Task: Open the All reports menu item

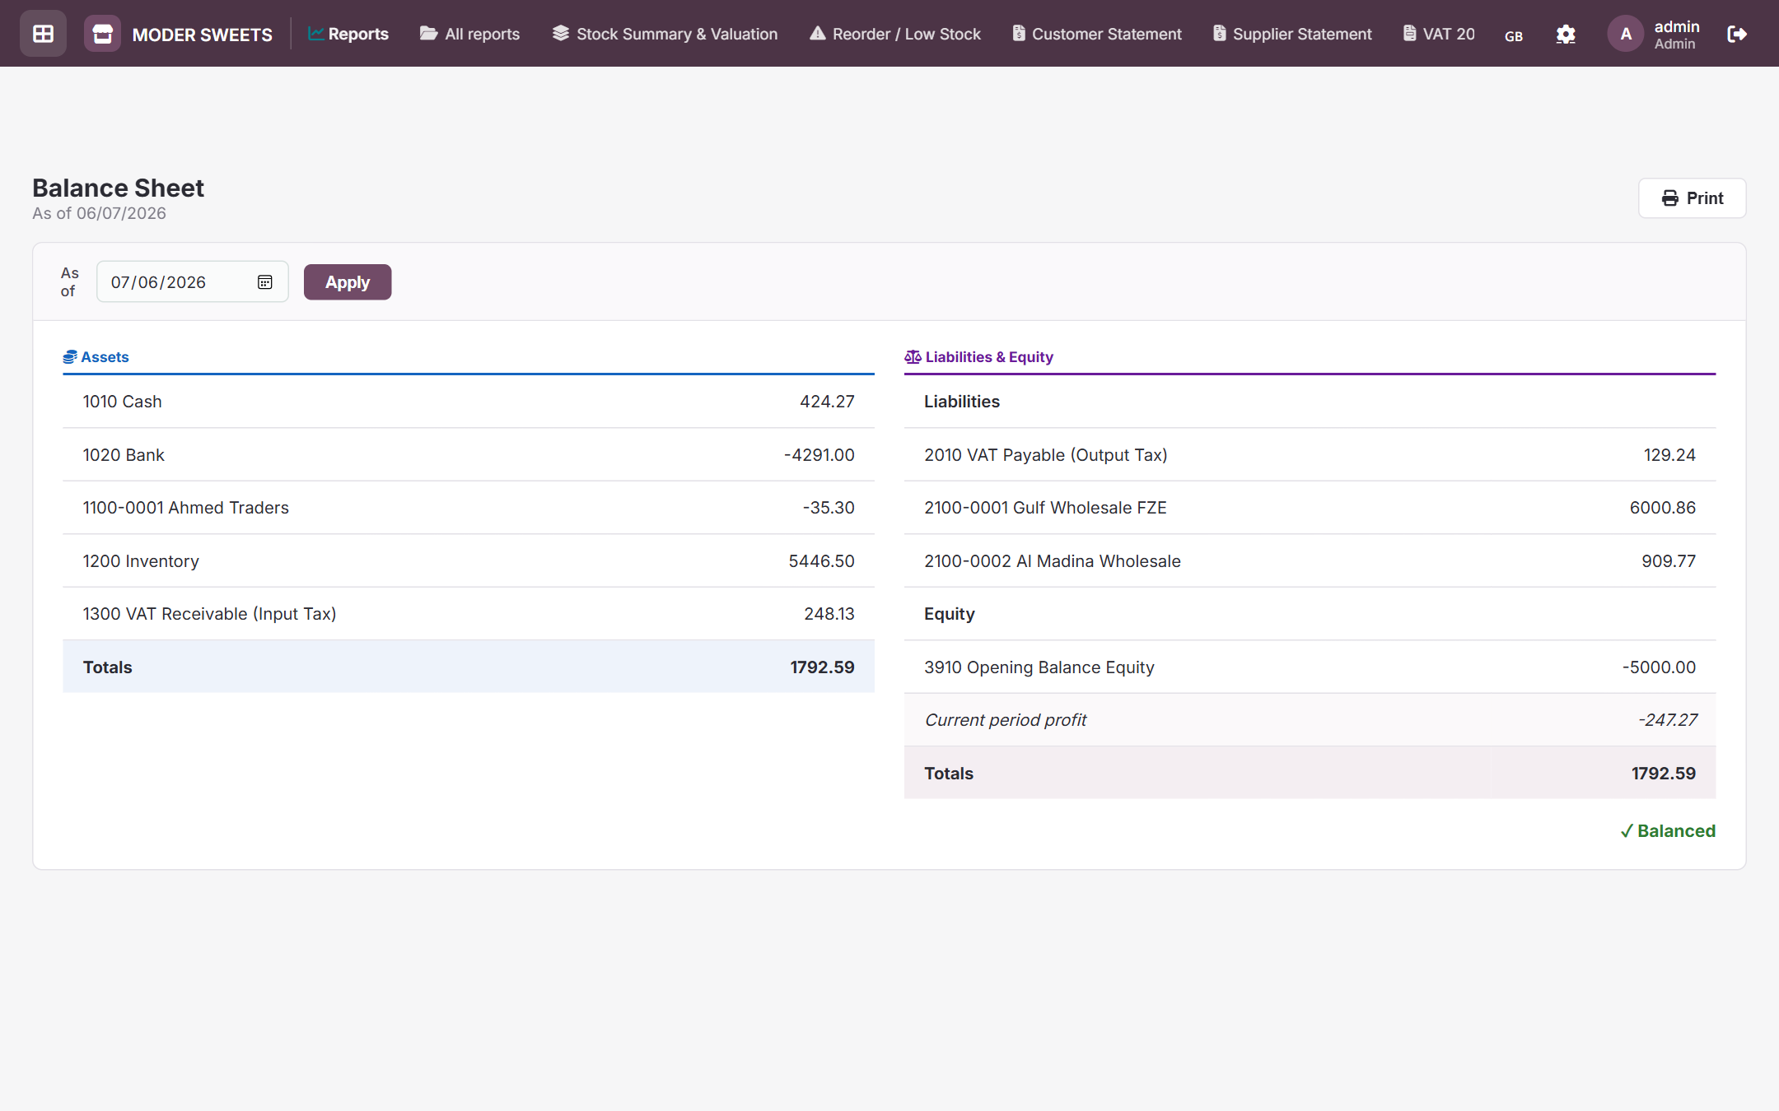Action: (470, 34)
